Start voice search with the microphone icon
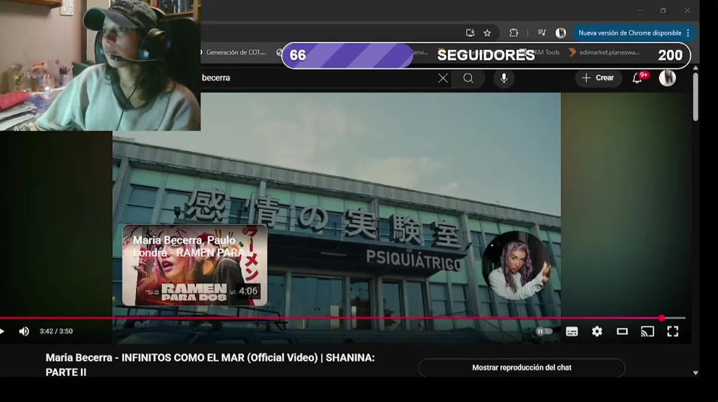This screenshot has width=718, height=402. [x=504, y=78]
